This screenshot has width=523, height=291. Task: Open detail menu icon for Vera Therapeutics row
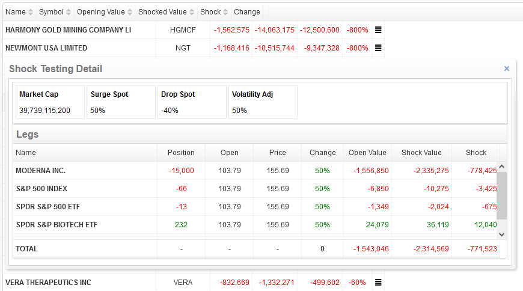click(378, 283)
